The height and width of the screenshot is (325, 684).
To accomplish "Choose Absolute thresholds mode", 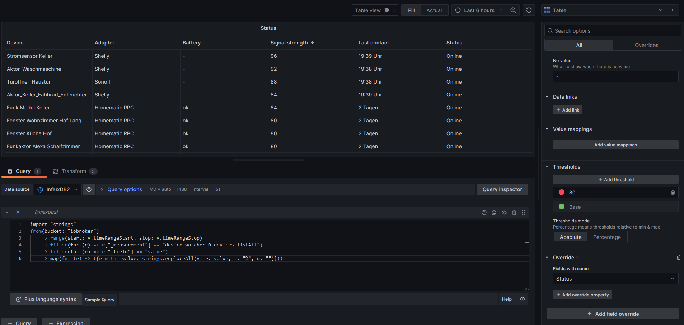I will [x=571, y=237].
